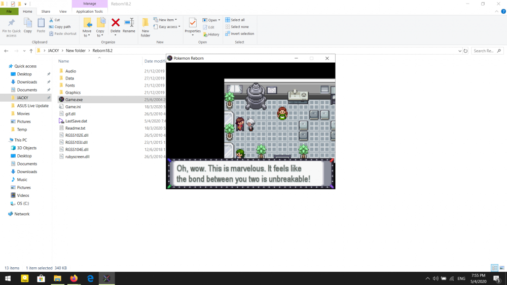Select the LastSave.dat file
Screen dimensions: 507x285
tap(77, 120)
